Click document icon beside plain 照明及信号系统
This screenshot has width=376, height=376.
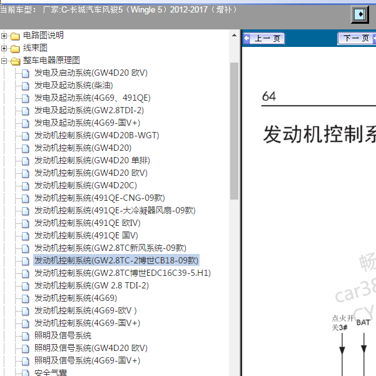pos(26,336)
